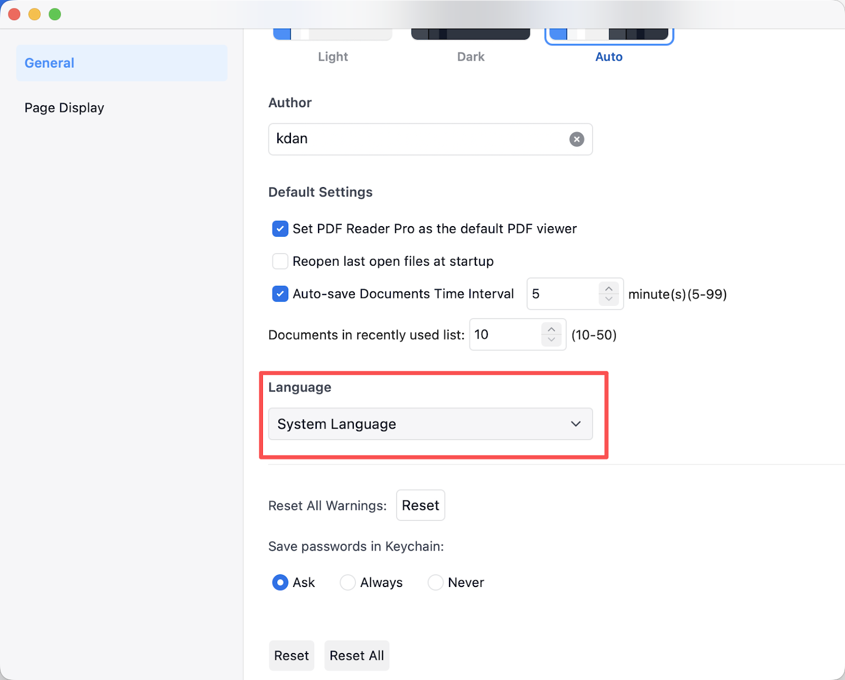Choose the Ask Keychain radio option
Image resolution: width=845 pixels, height=680 pixels.
point(280,582)
